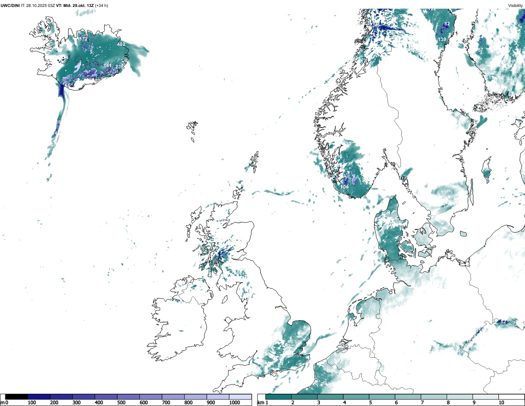Viewport: 525px width, 406px height.
Task: Click the '82' value near the map top
Action: (447, 24)
